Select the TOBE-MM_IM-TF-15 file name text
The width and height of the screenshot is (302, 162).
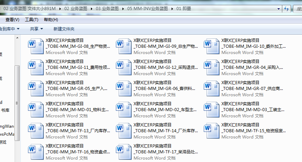254,131
